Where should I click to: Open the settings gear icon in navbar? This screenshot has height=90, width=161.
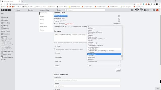154,10
